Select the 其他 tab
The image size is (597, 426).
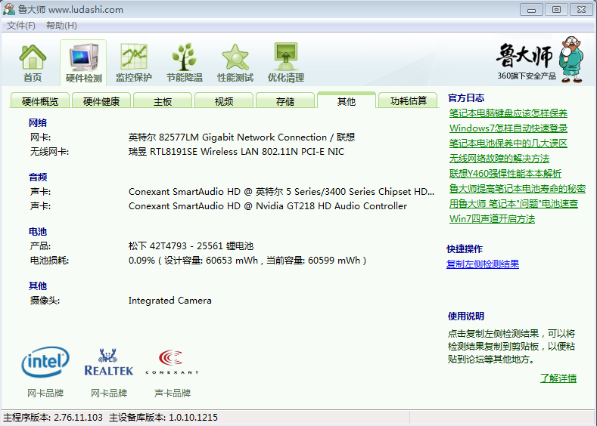coord(347,100)
